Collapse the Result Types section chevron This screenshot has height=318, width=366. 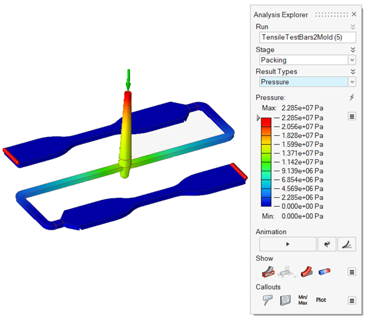tap(353, 72)
